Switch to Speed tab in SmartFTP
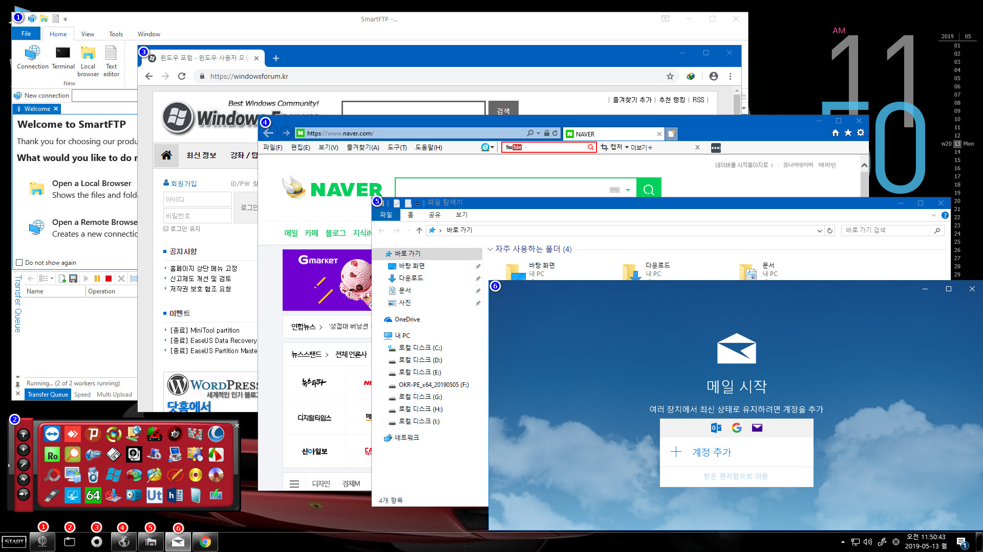Image resolution: width=983 pixels, height=552 pixels. click(x=82, y=395)
